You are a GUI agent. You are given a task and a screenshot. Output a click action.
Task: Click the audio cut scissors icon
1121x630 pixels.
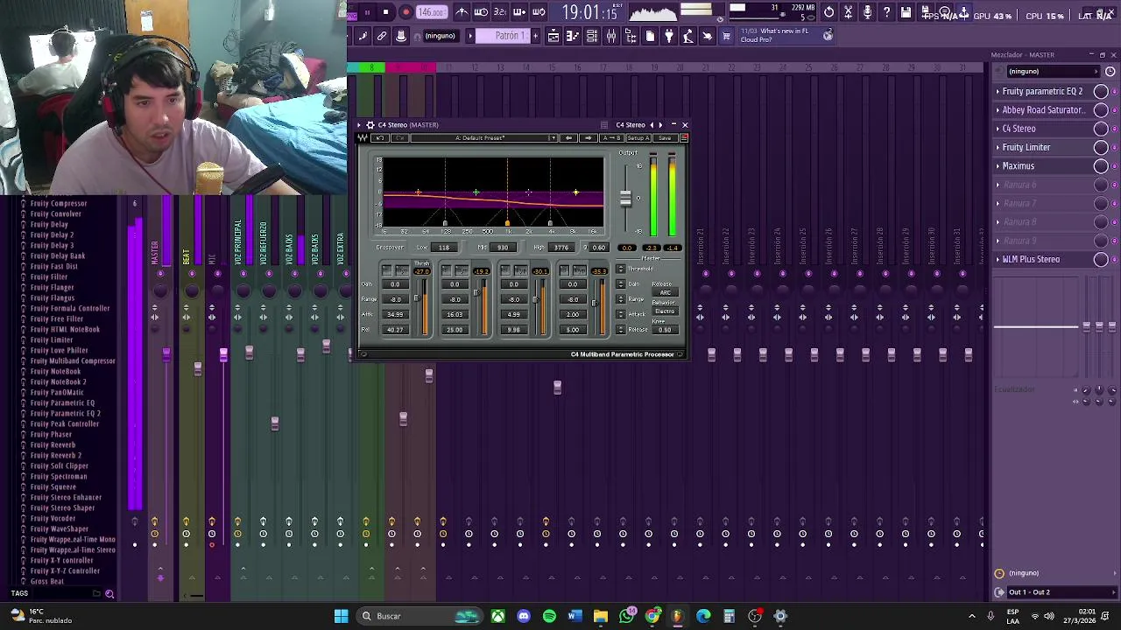[x=848, y=12]
